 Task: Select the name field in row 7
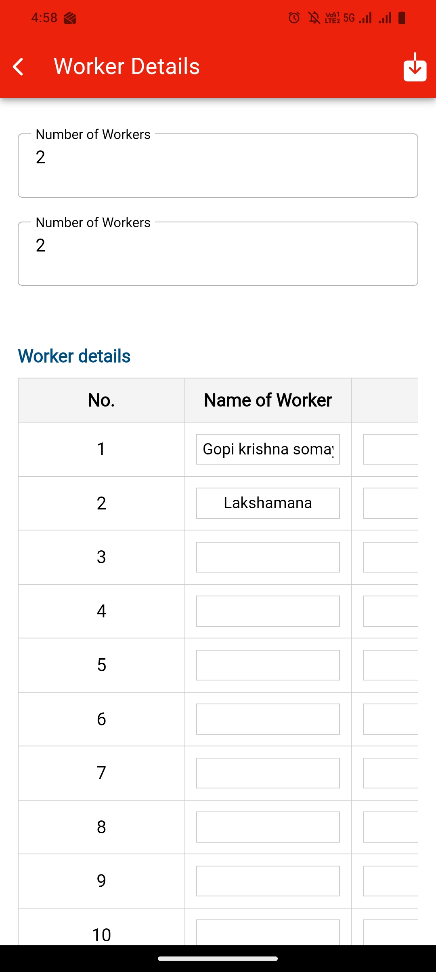pos(268,773)
